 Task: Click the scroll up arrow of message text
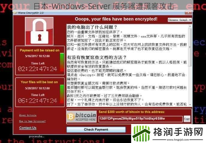tap(190, 26)
